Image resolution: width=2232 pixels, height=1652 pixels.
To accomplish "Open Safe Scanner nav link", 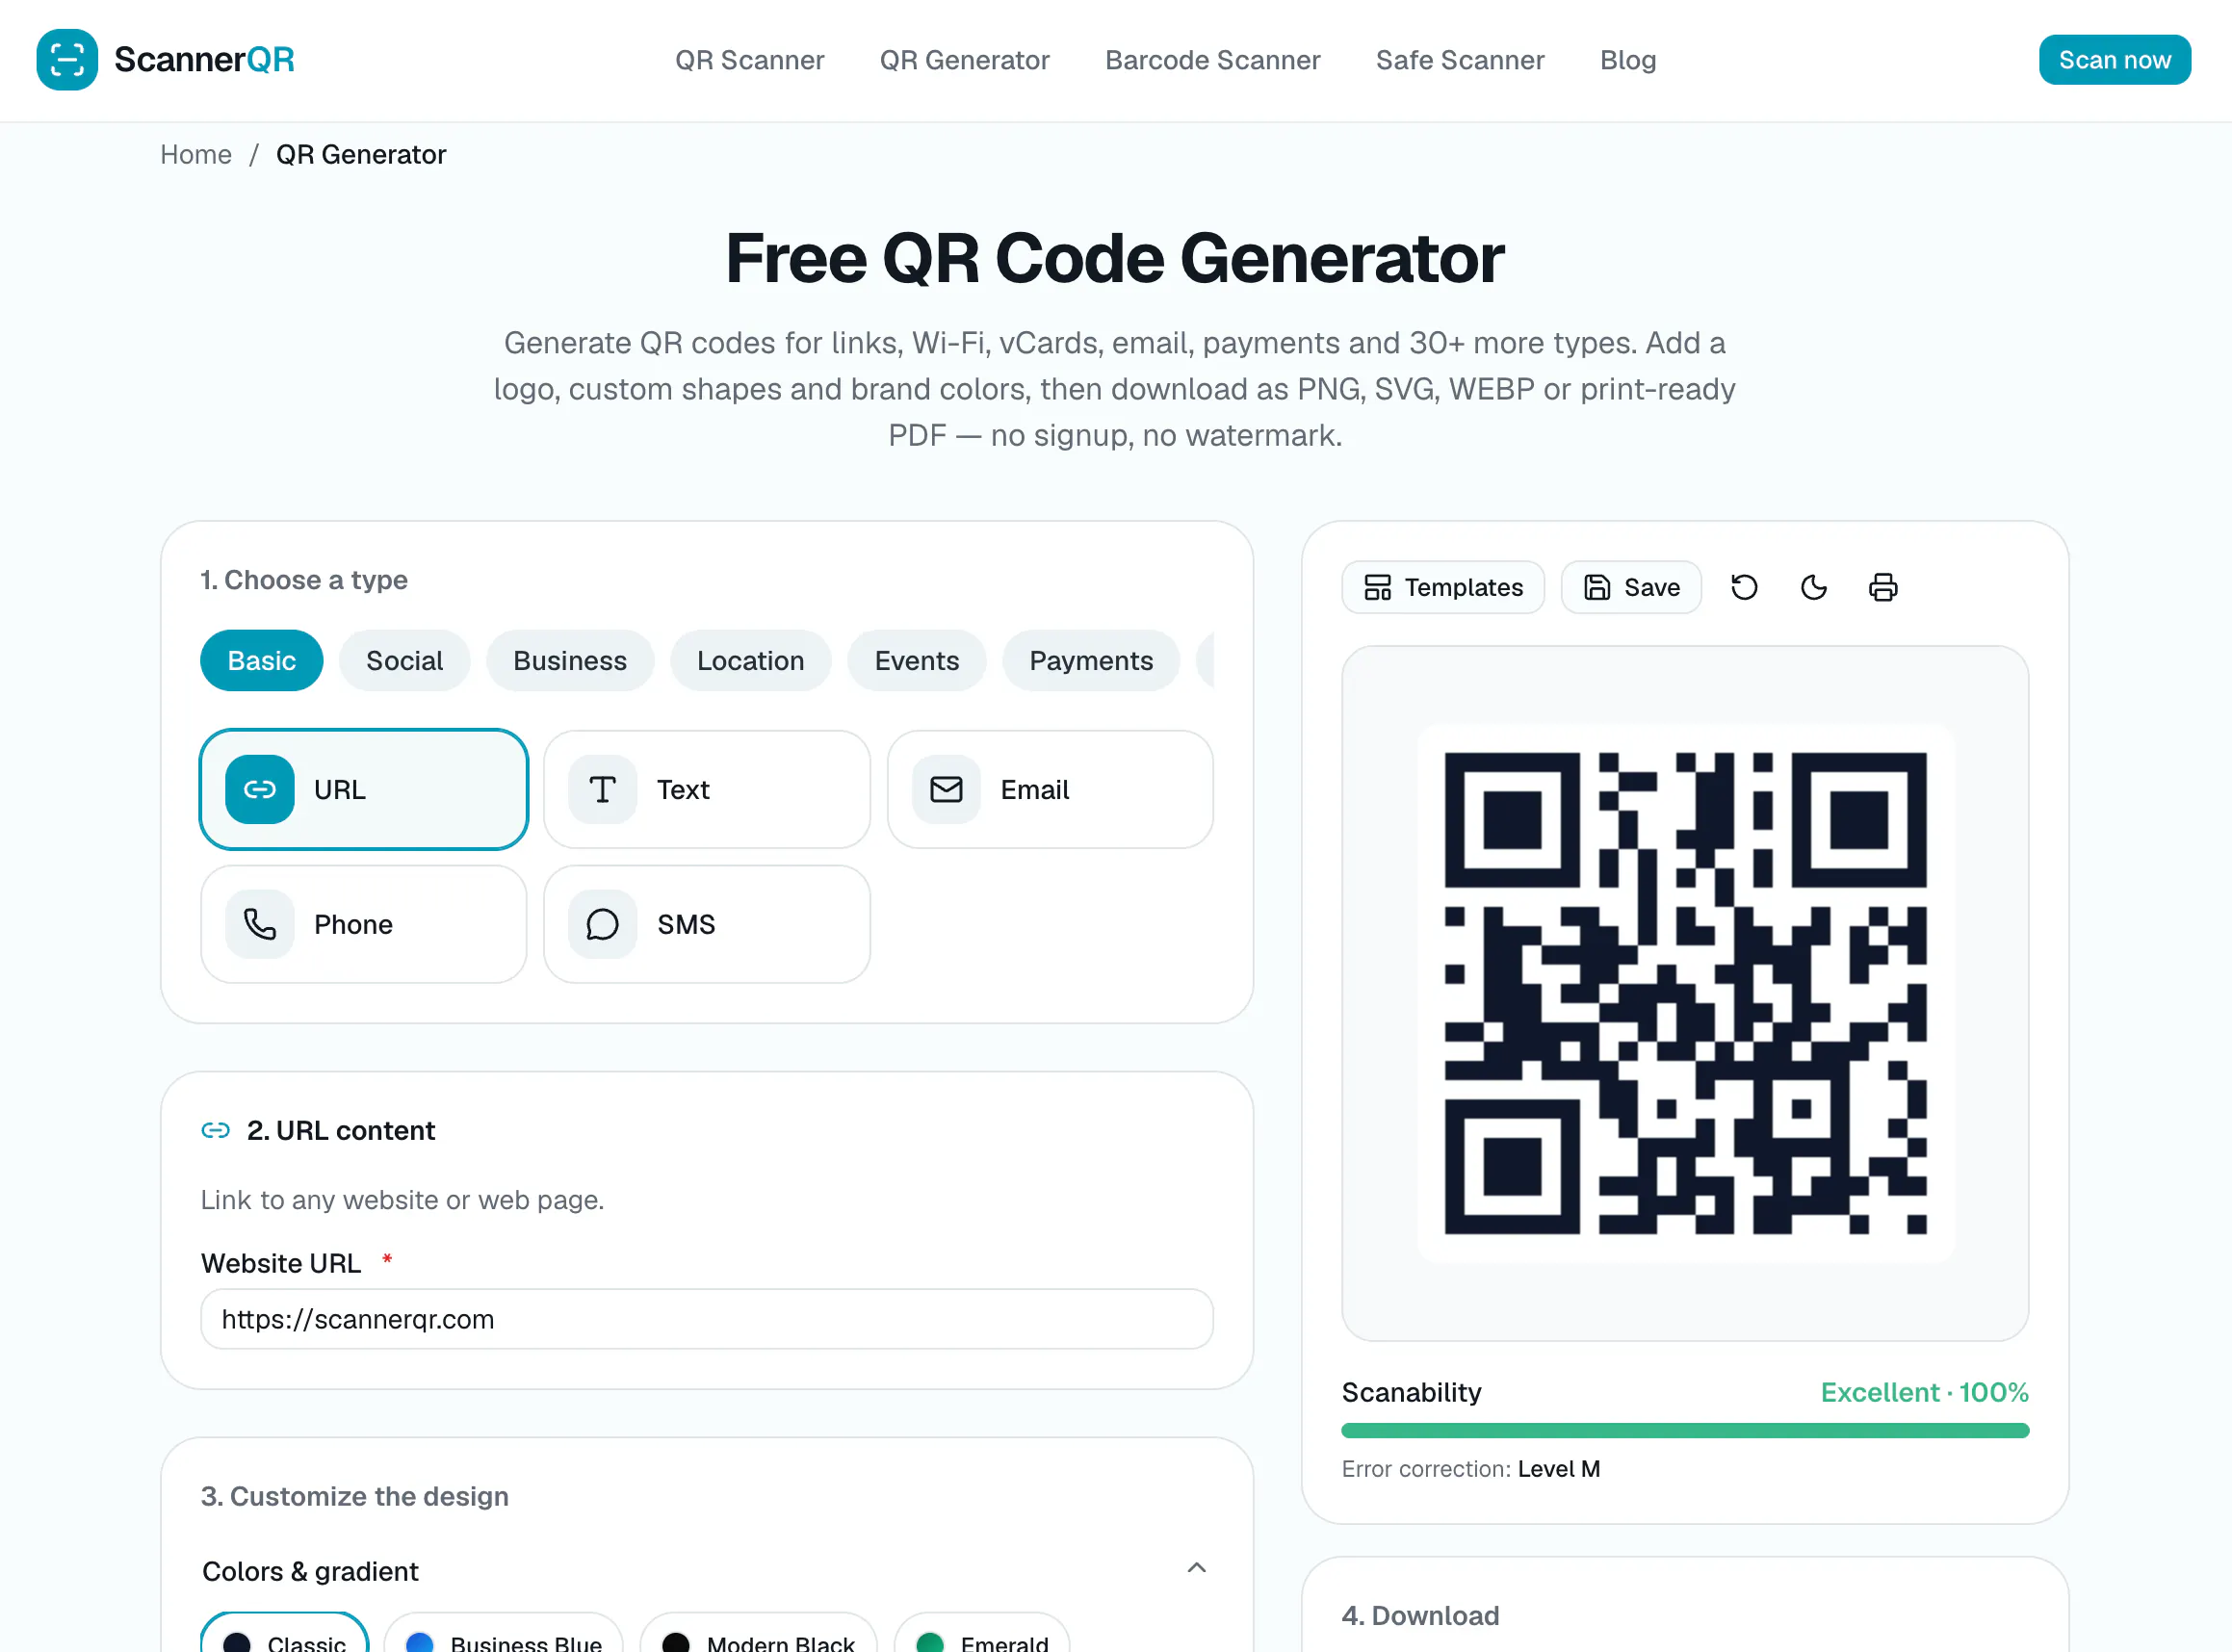I will click(1460, 60).
